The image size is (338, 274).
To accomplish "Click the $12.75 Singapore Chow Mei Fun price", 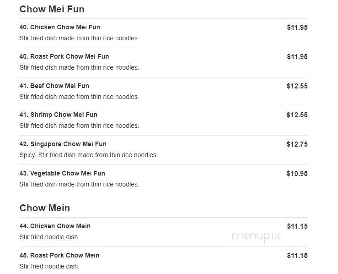I will click(x=297, y=144).
